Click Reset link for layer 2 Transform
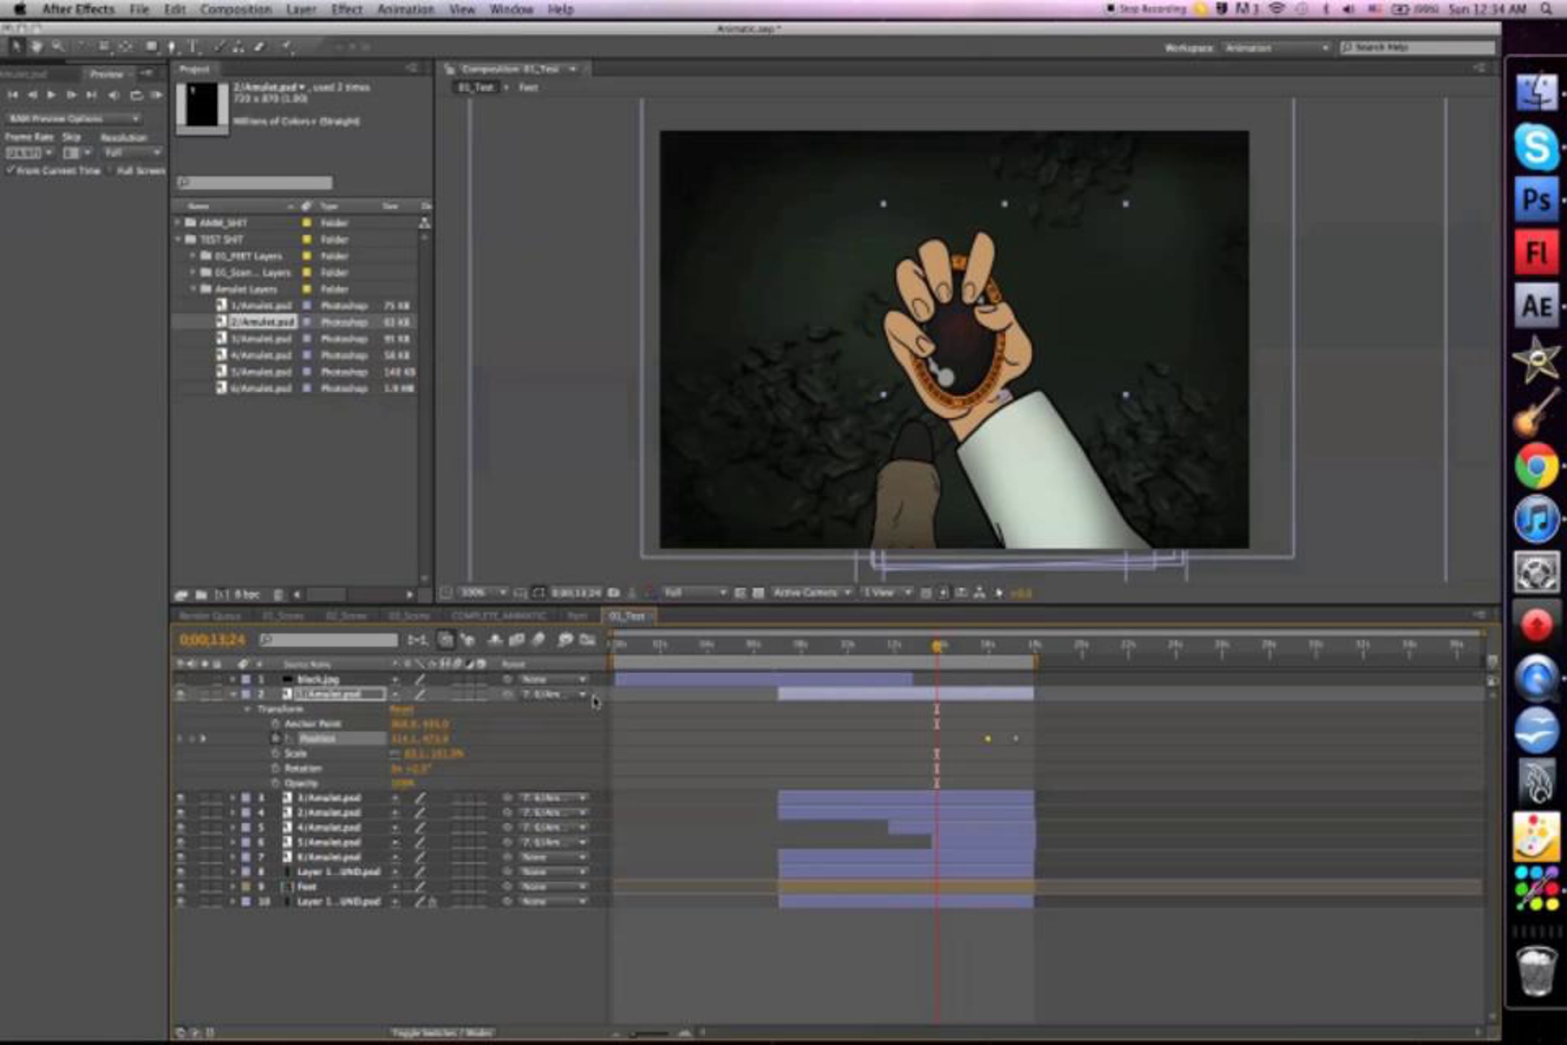Viewport: 1567px width, 1045px height. click(401, 709)
